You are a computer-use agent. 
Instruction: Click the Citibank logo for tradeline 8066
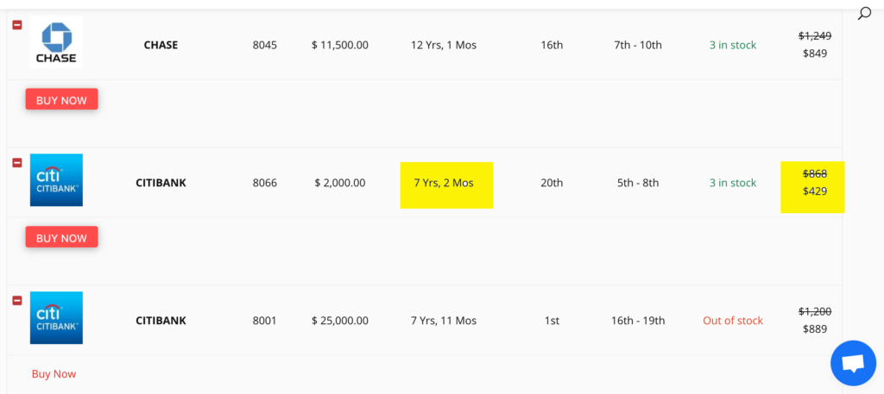pos(56,180)
